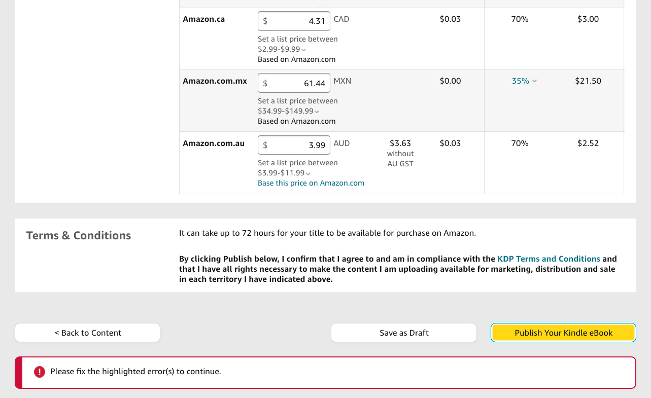Viewport: 651px width, 398px height.
Task: Click the $3.63 without AU GST text
Action: point(400,153)
